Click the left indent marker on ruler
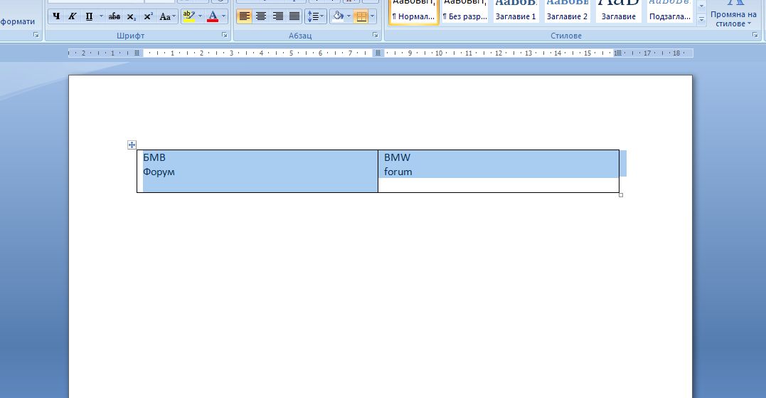 tap(137, 53)
